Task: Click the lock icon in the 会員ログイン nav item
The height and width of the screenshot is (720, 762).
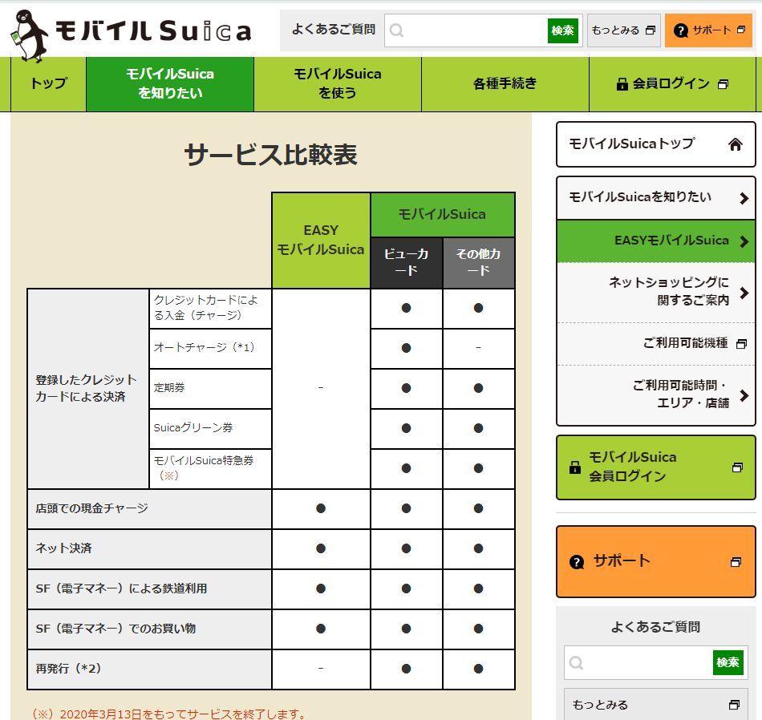Action: pyautogui.click(x=622, y=84)
